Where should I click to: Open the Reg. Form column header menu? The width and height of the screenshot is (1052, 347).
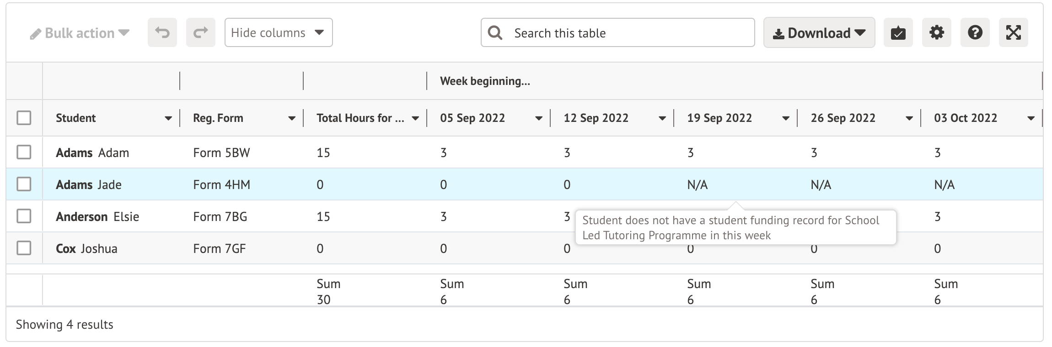(292, 118)
